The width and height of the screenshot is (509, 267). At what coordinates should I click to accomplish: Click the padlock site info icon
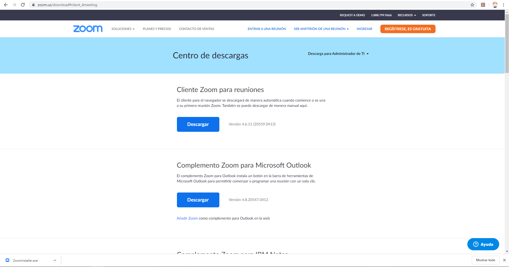click(33, 5)
